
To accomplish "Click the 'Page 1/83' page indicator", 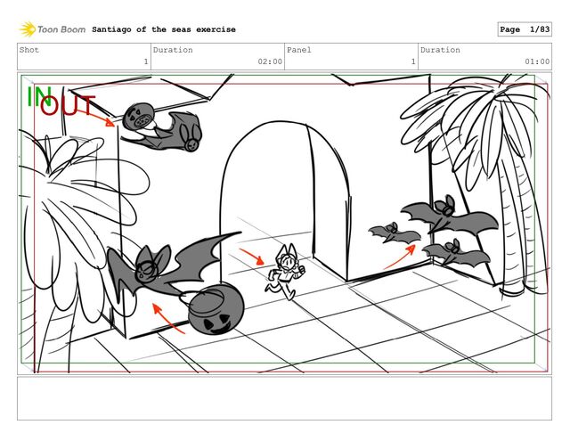I will tap(525, 29).
